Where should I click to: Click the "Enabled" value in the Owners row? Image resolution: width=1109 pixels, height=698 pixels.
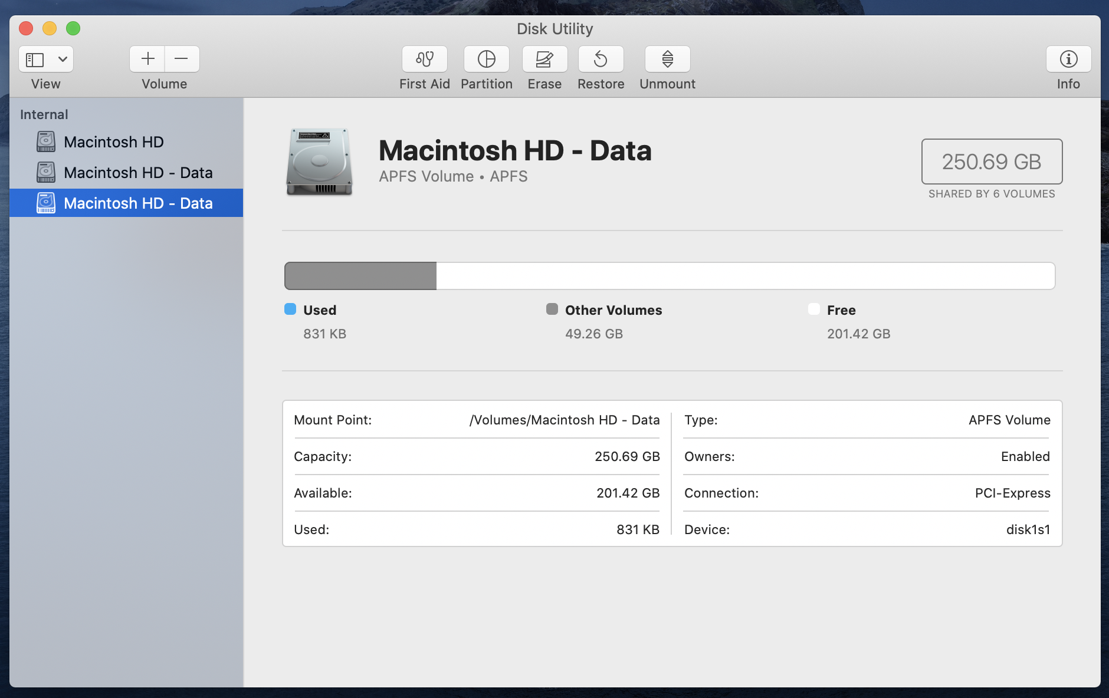point(1025,456)
